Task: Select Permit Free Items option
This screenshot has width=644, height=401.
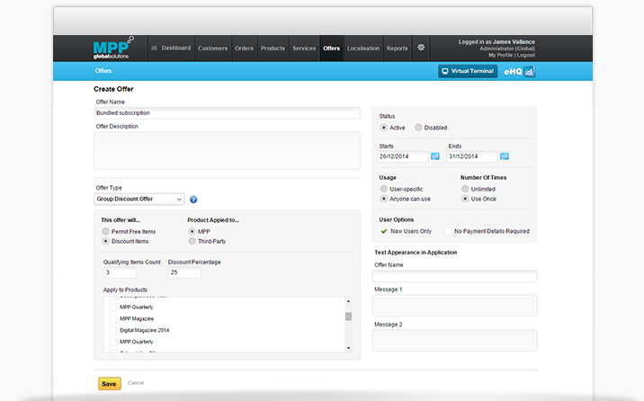Action: pos(105,231)
